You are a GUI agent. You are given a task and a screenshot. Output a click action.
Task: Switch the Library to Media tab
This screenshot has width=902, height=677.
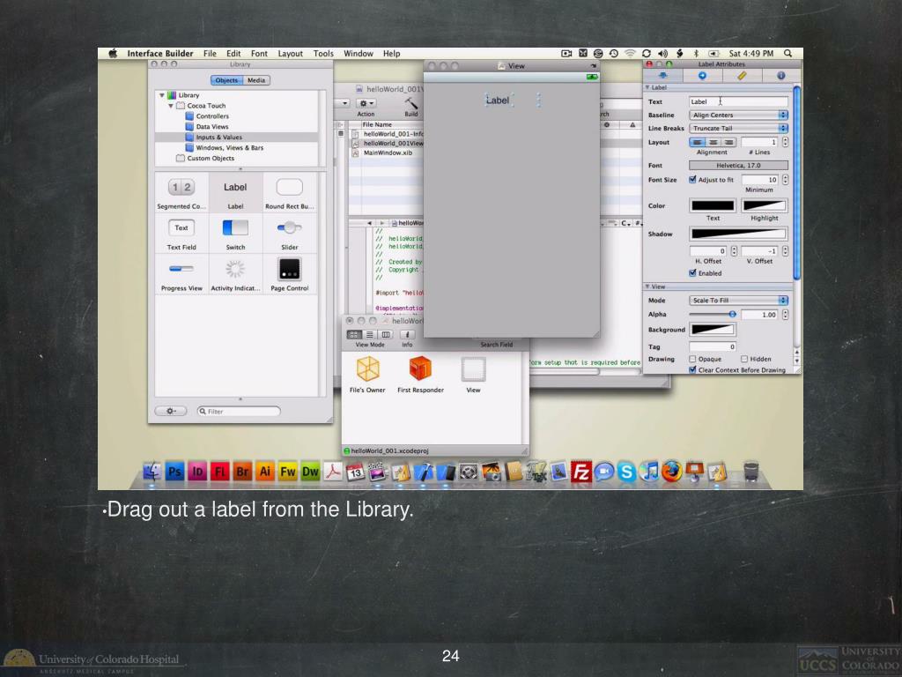256,80
